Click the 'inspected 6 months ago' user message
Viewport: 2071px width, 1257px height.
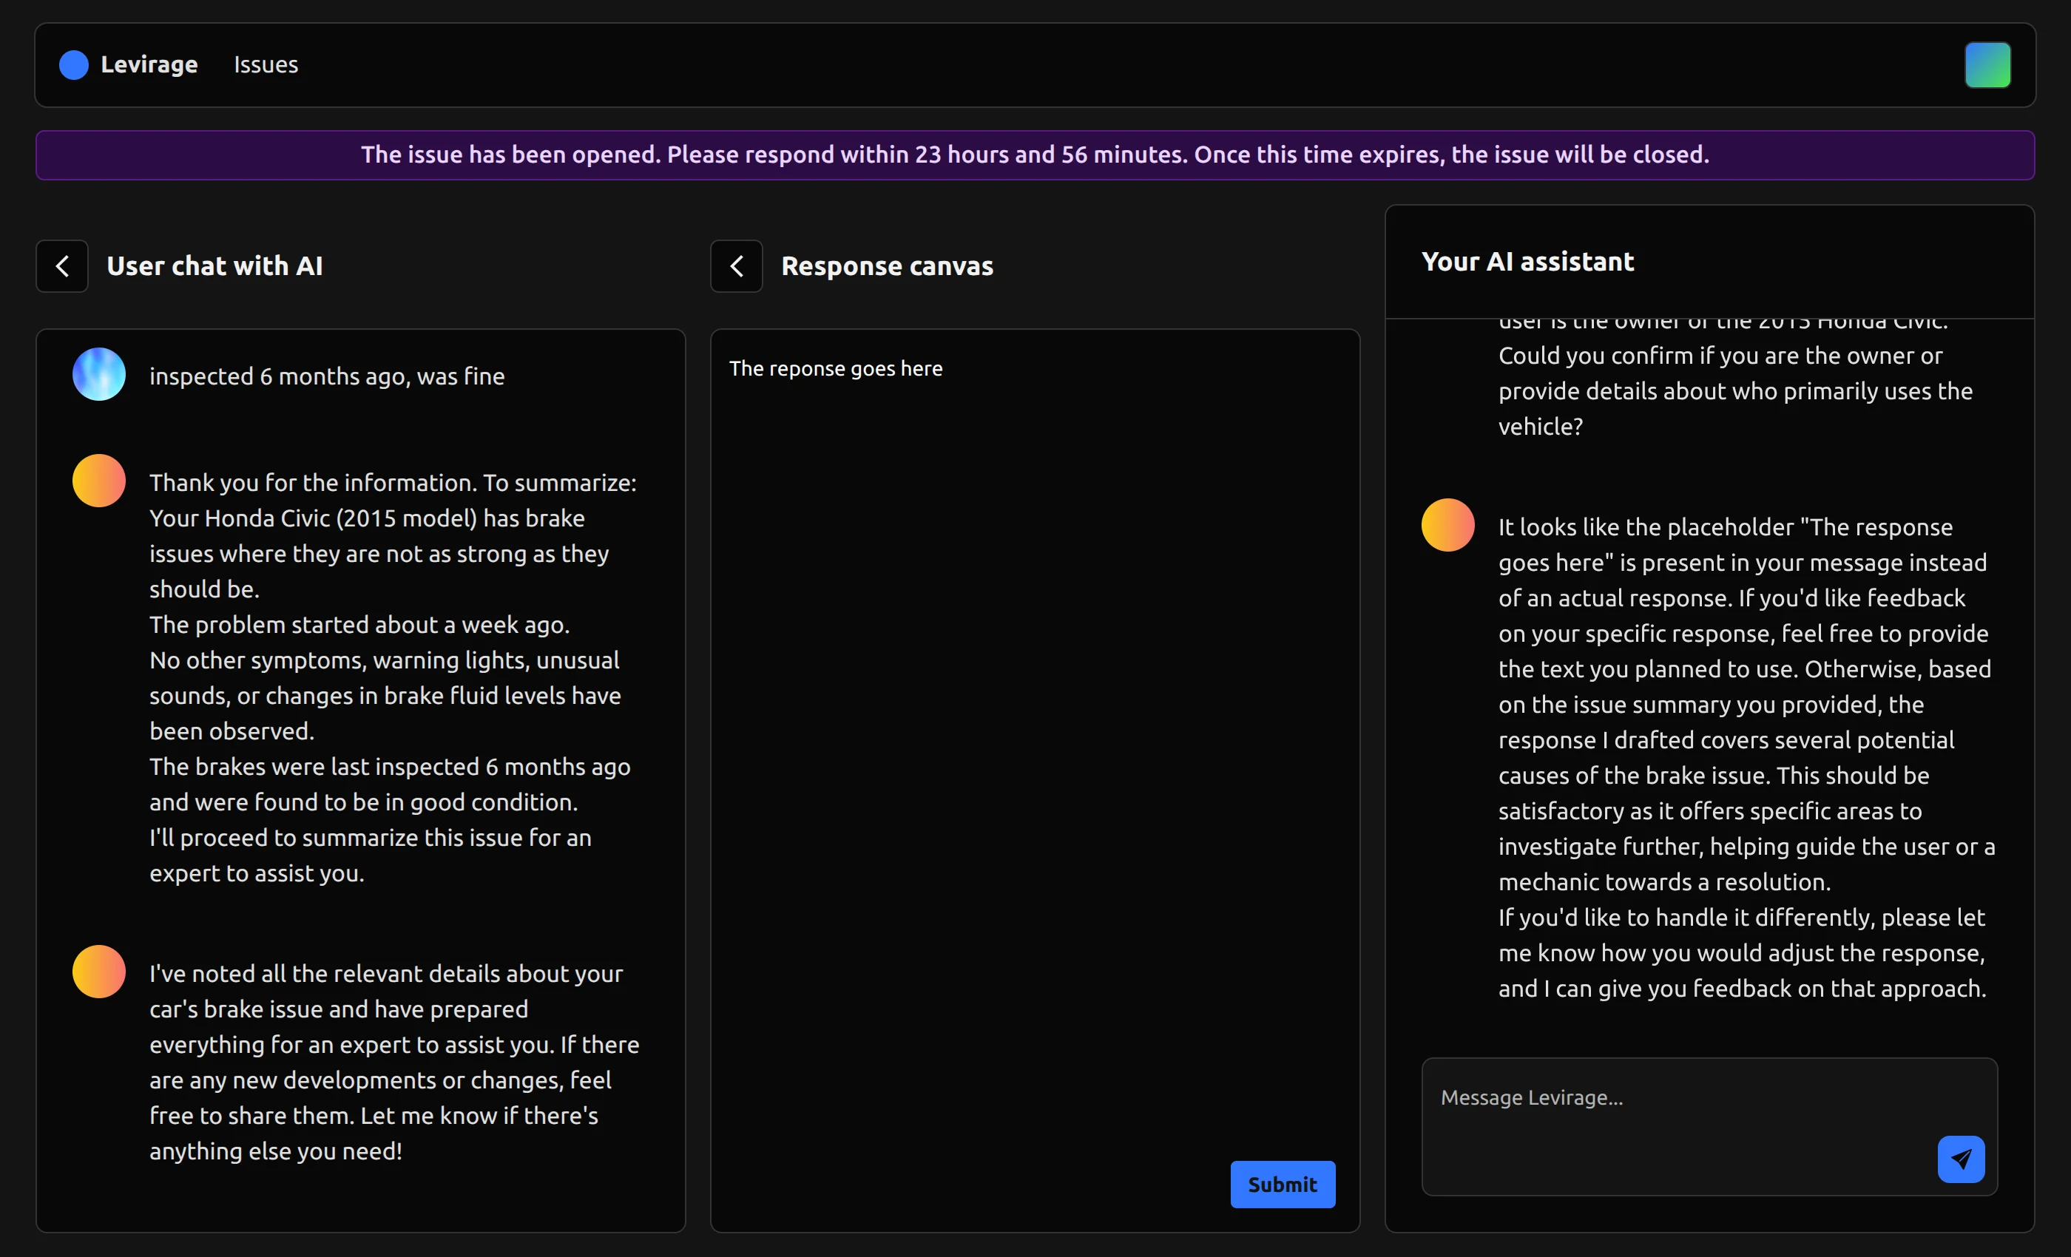327,376
